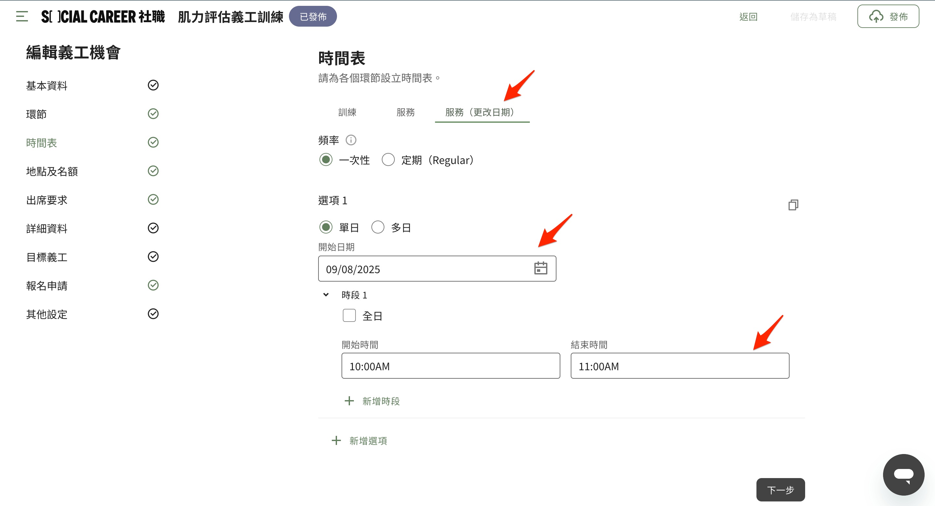
Task: Go to 地點及名額 in sidebar
Action: point(52,171)
